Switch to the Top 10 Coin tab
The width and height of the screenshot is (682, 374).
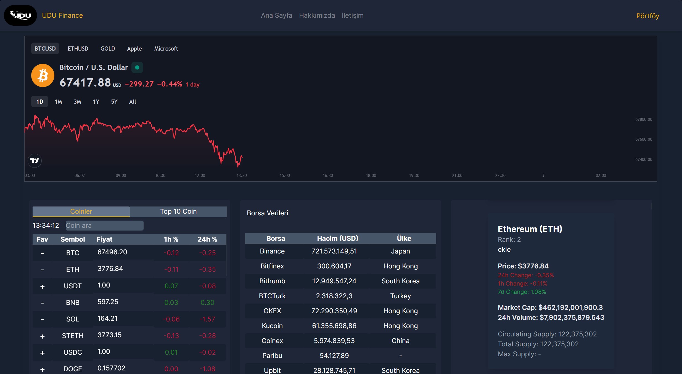178,211
